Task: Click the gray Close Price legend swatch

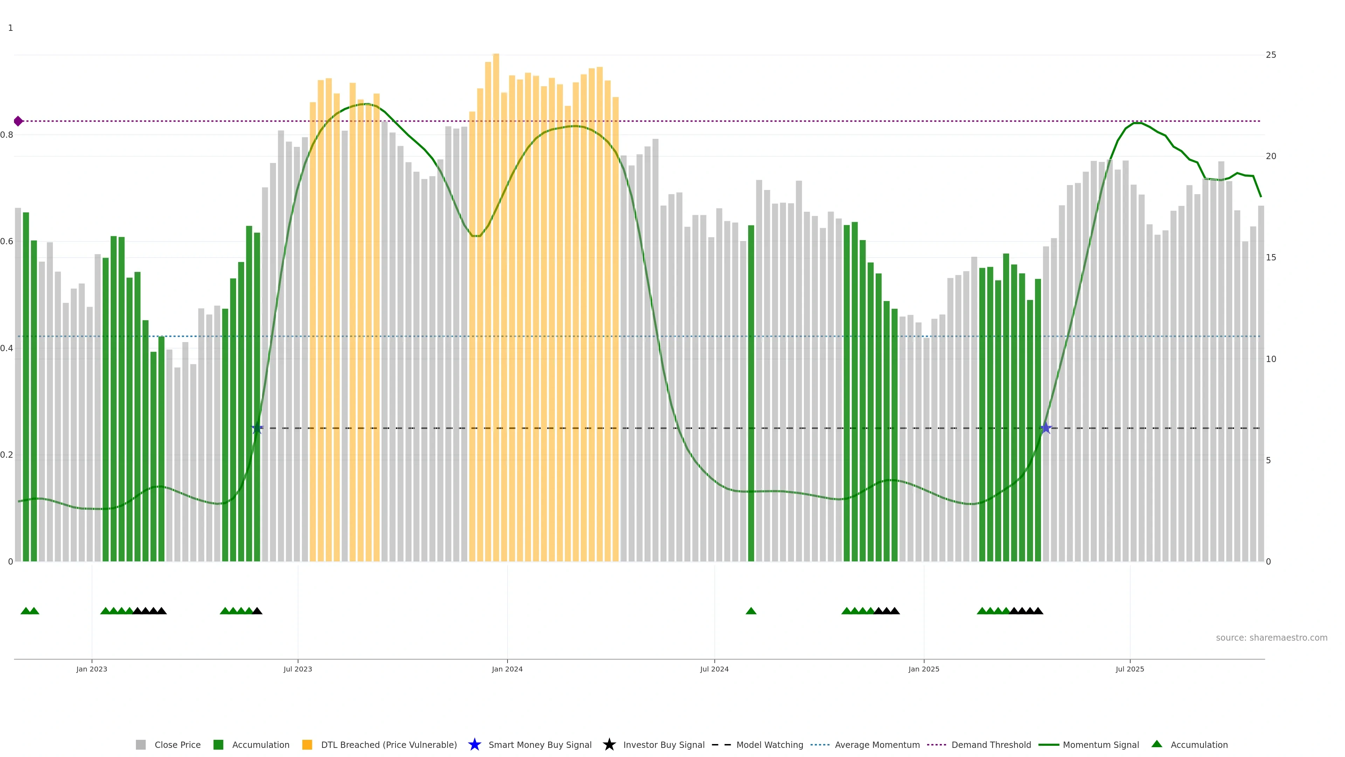Action: tap(140, 744)
